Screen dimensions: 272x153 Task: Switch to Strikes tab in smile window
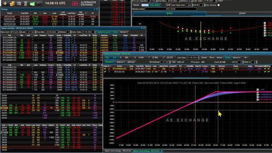pyautogui.click(x=169, y=13)
